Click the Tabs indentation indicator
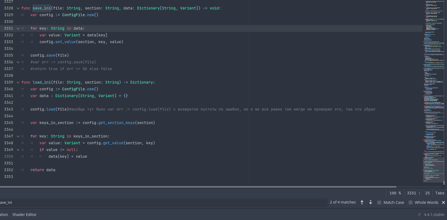Viewport: 447px width, 220px height. tap(439, 193)
